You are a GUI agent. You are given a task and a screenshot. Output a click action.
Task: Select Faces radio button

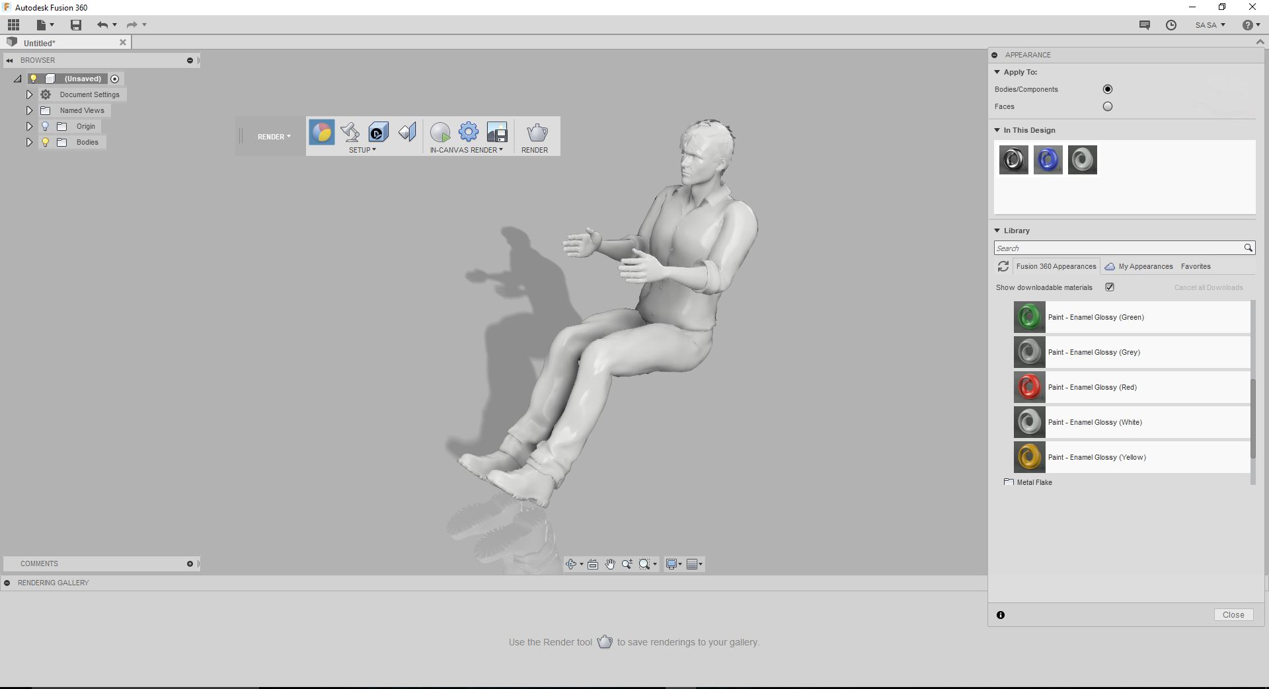point(1108,106)
